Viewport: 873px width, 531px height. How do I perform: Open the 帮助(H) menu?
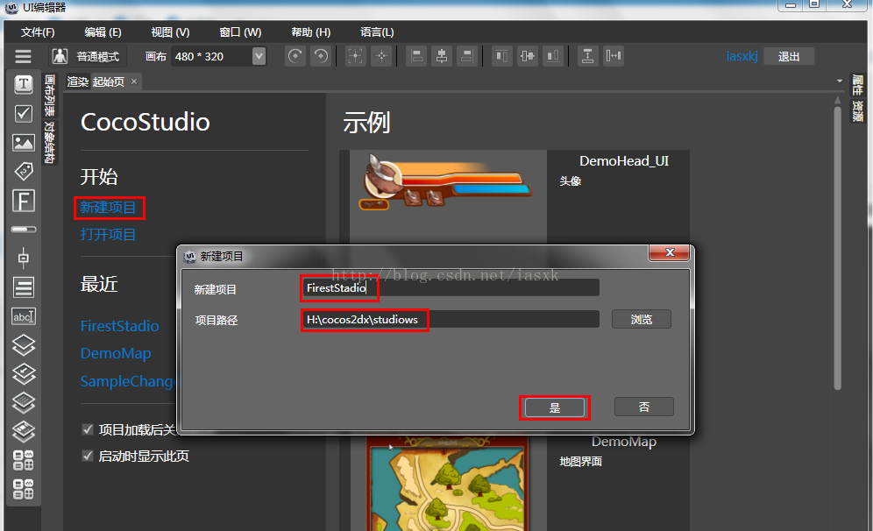pyautogui.click(x=310, y=32)
